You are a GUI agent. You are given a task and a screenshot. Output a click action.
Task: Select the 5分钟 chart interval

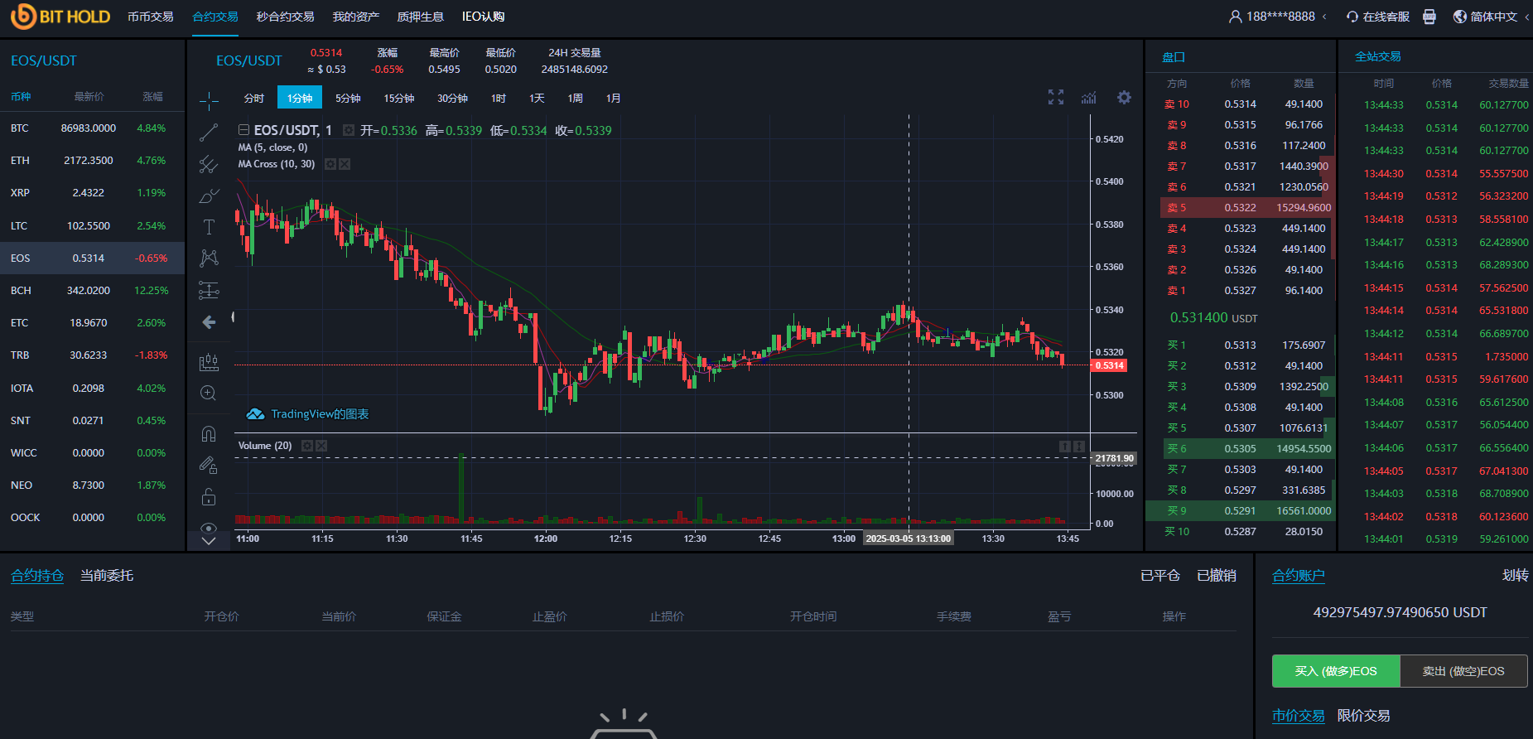(348, 98)
